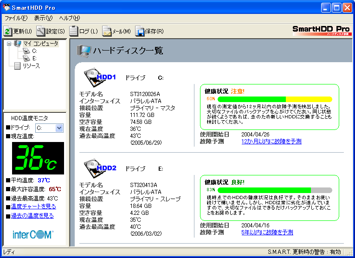Click the HDD温度モニタ panel title
Image resolution: width=355 pixels, height=258 pixels.
click(29, 118)
